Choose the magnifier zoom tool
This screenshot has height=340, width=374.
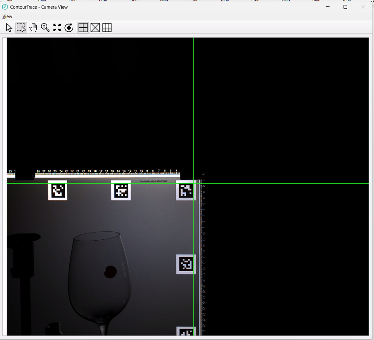pyautogui.click(x=45, y=28)
